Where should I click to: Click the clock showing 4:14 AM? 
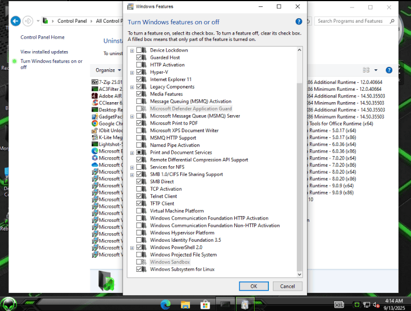click(x=394, y=301)
